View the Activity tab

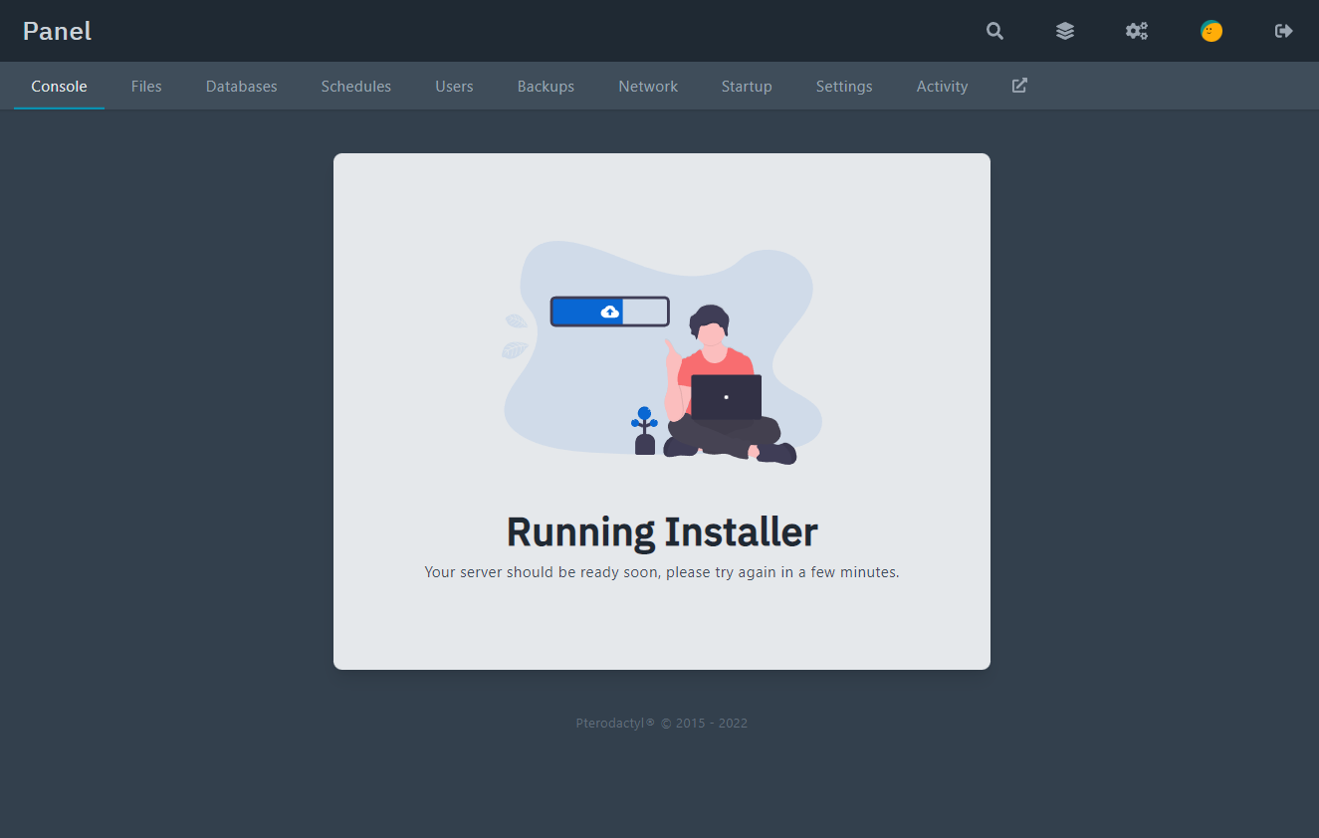(x=942, y=86)
